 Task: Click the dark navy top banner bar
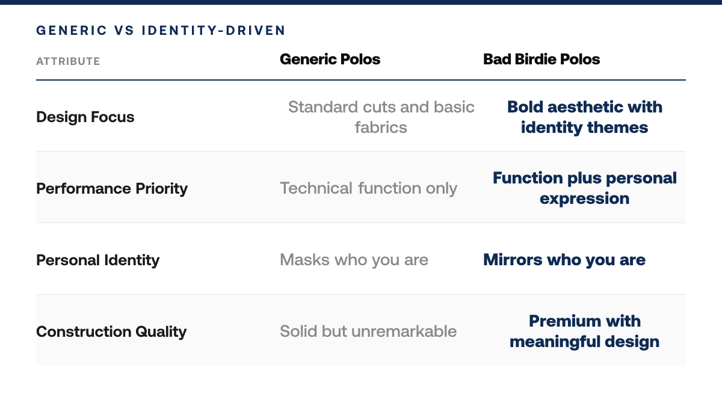[361, 2]
